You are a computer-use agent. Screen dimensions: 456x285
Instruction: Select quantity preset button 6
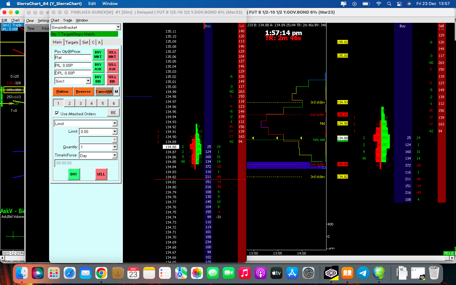point(114,103)
